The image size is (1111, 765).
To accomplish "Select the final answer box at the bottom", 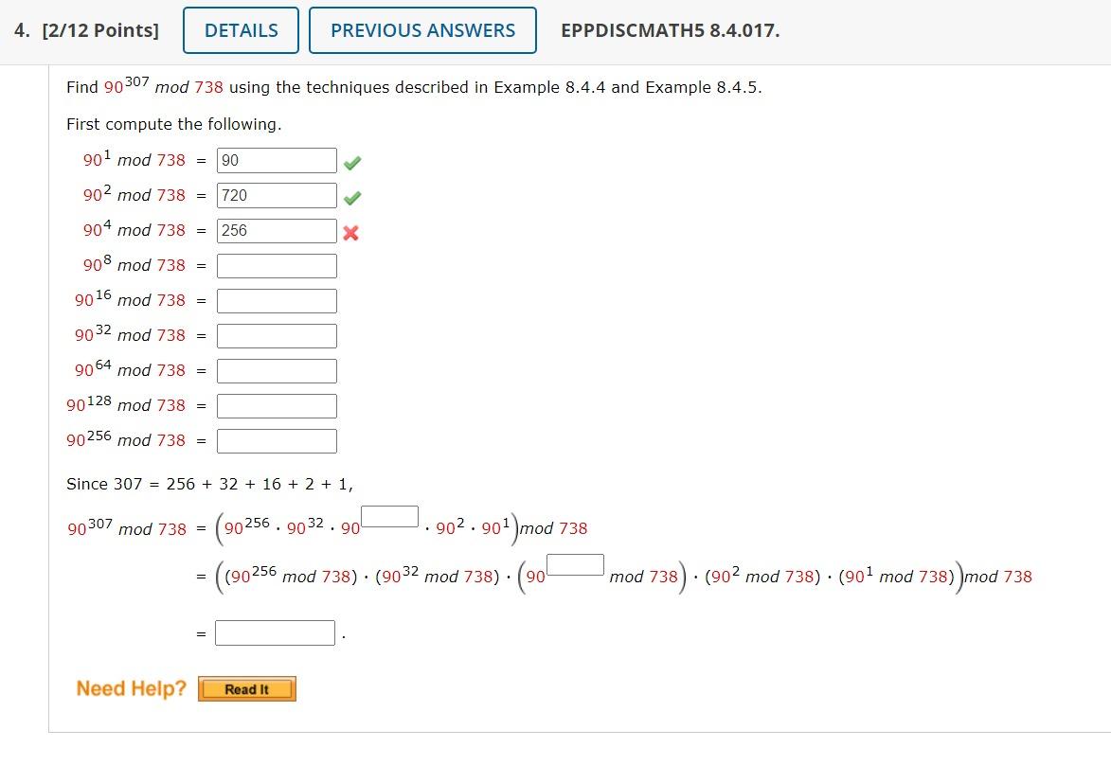I will (x=275, y=632).
